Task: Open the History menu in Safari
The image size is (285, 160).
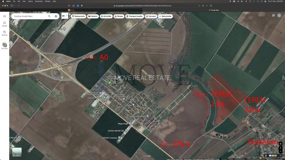Action: 30,1
